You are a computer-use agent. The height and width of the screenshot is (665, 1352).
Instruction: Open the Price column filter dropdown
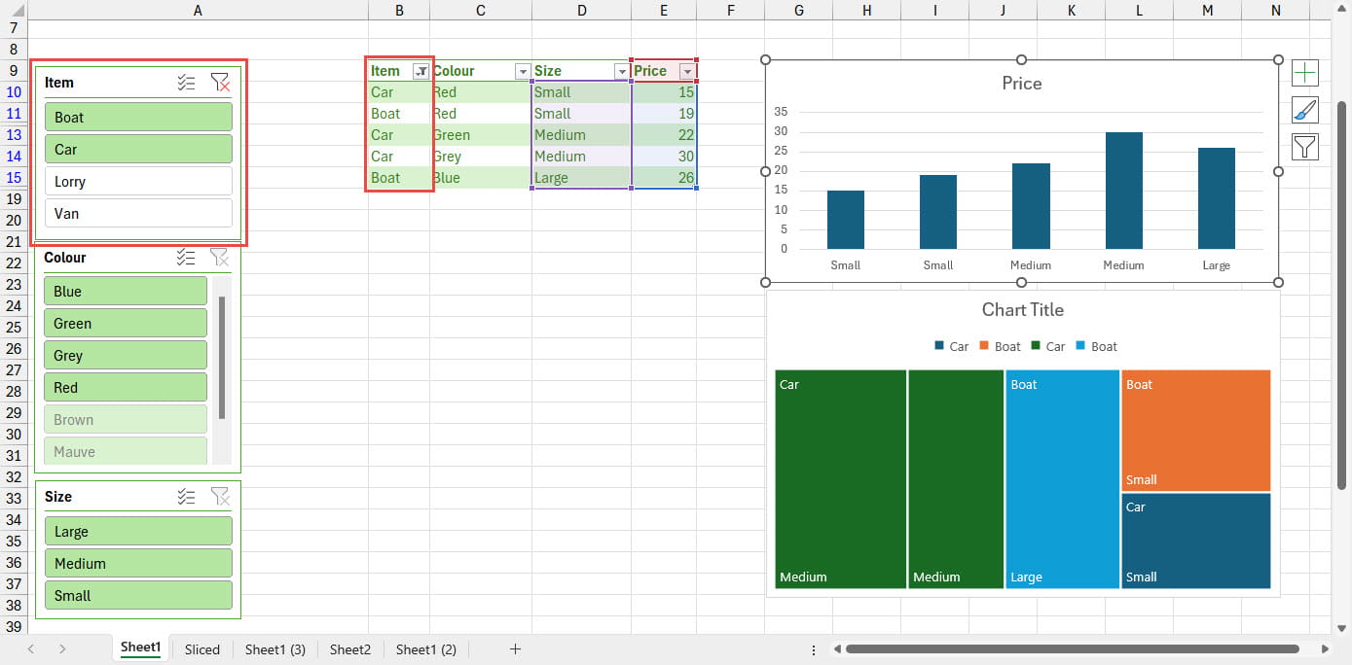click(687, 71)
